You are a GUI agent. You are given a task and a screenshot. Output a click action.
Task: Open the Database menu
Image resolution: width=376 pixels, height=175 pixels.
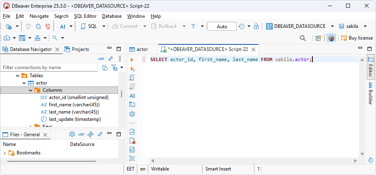[x=112, y=16]
